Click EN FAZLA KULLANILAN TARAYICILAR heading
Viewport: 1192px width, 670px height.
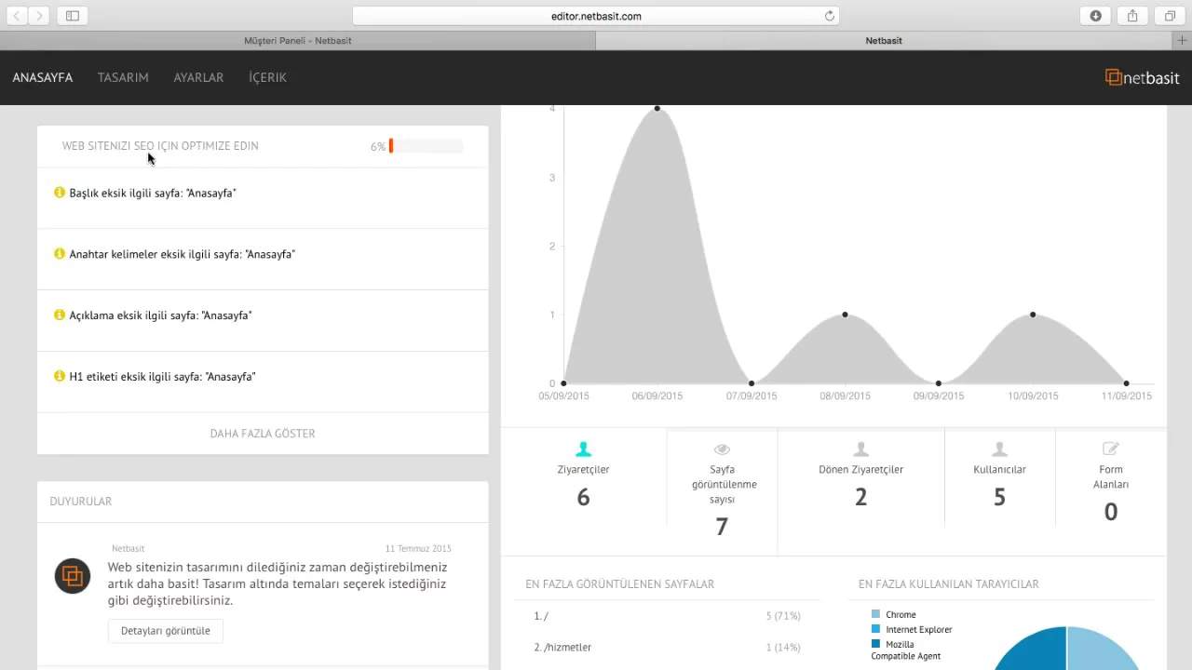click(x=949, y=584)
